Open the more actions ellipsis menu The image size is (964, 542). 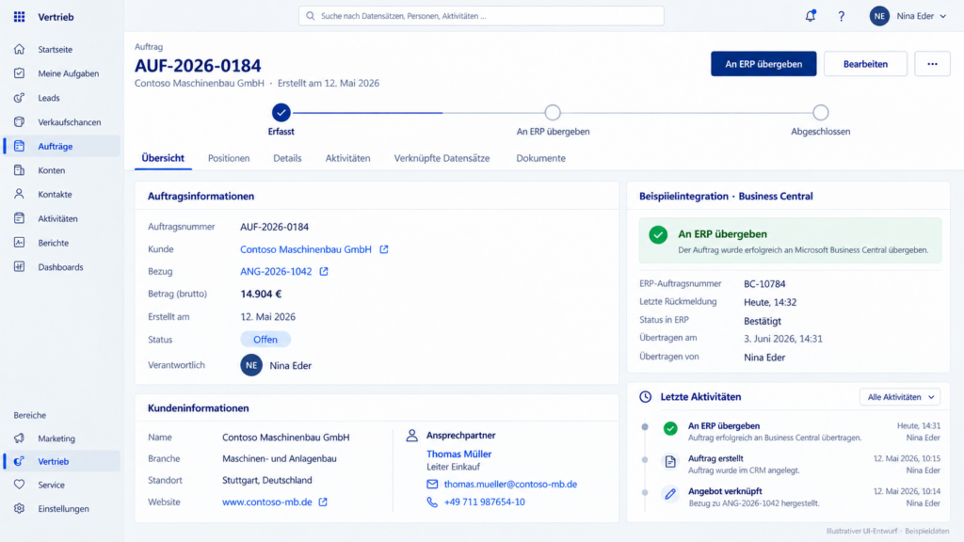pyautogui.click(x=932, y=64)
